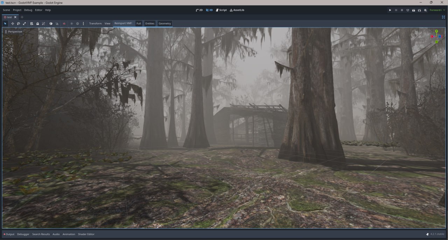Add a new scene tab
The width and height of the screenshot is (448, 240).
(22, 17)
